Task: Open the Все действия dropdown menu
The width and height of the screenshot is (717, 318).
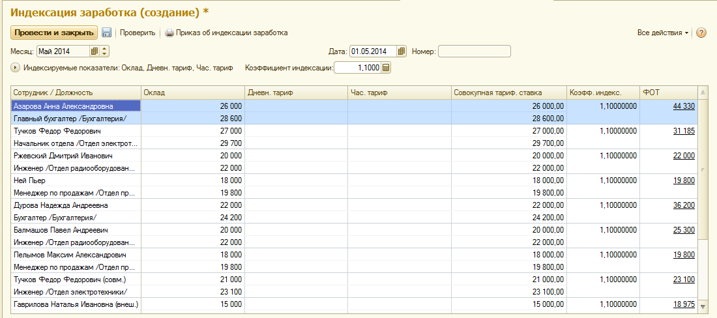Action: (663, 33)
